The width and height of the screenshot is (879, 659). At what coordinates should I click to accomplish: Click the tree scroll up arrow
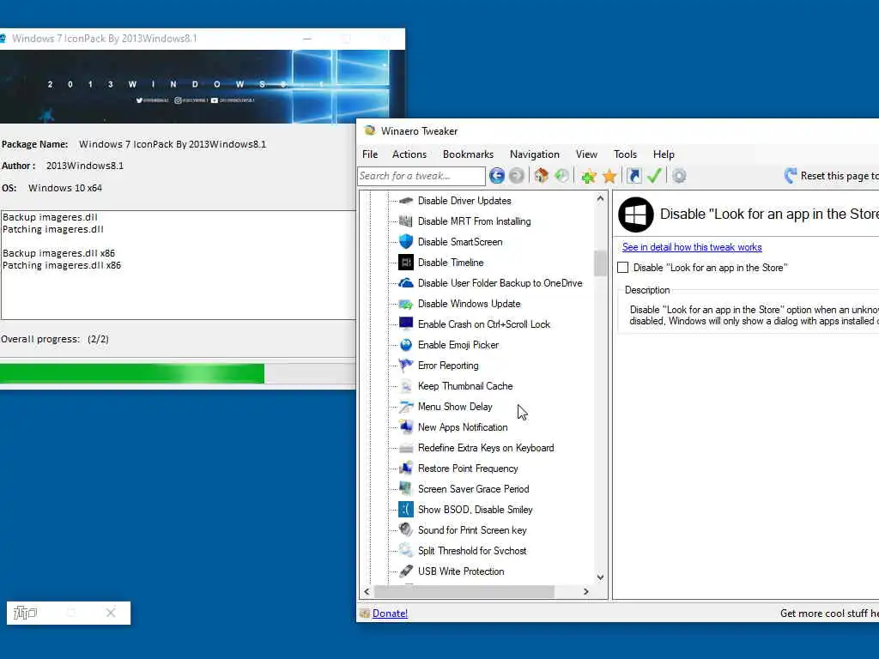(600, 198)
